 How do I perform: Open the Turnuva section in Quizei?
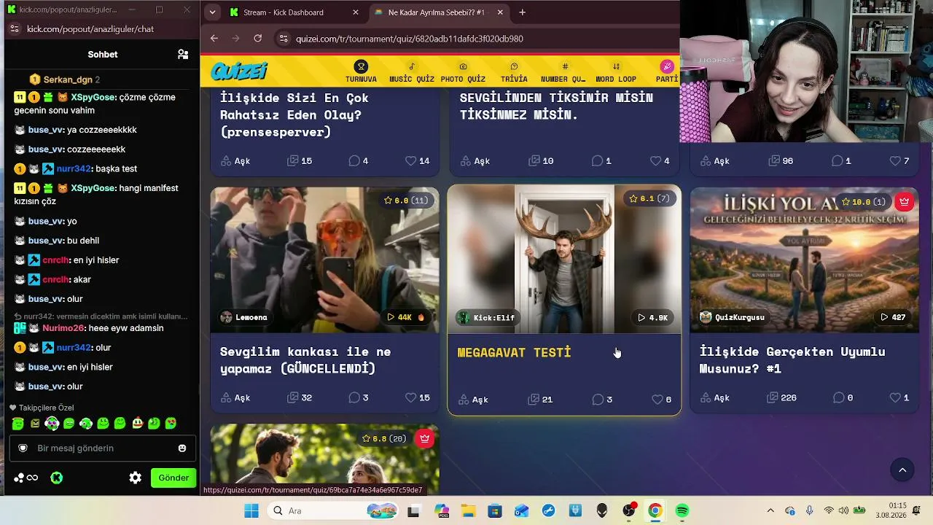click(x=361, y=71)
